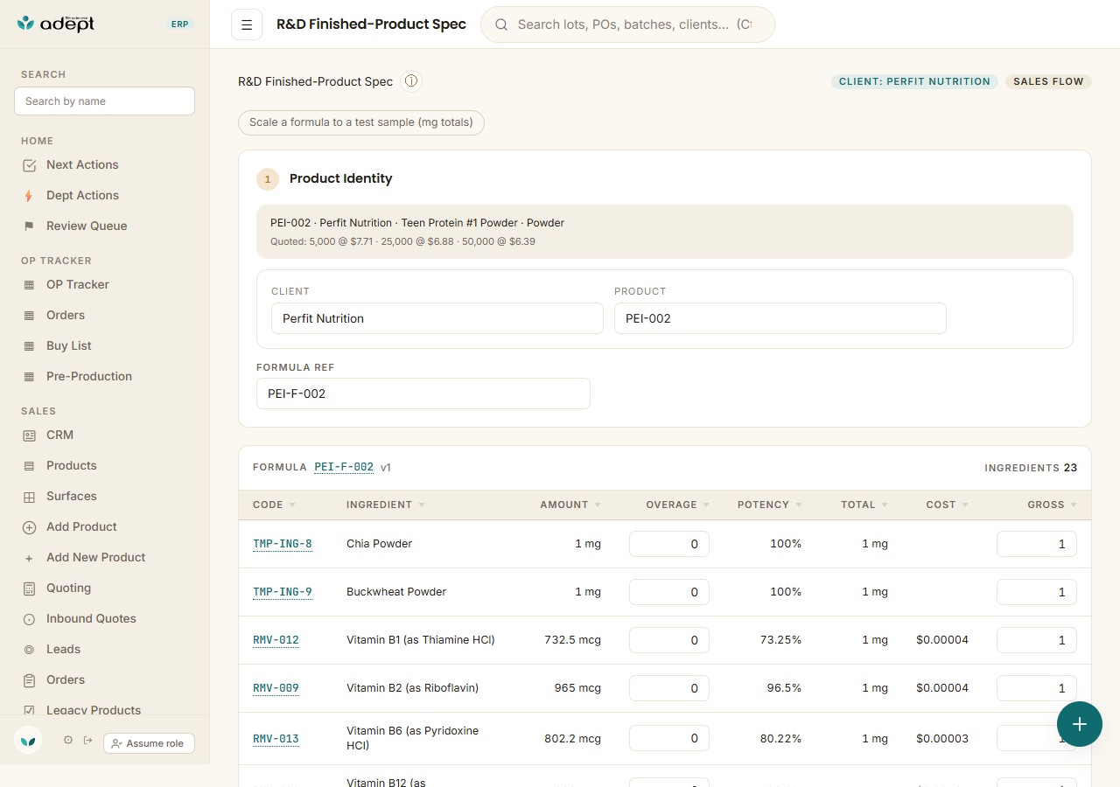1120x787 pixels.
Task: Open the hamburger menu icon
Action: (x=247, y=24)
